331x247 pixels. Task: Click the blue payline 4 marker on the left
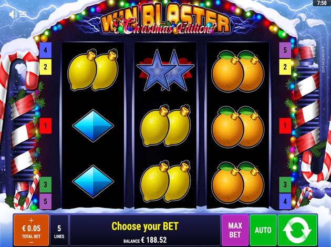(46, 50)
